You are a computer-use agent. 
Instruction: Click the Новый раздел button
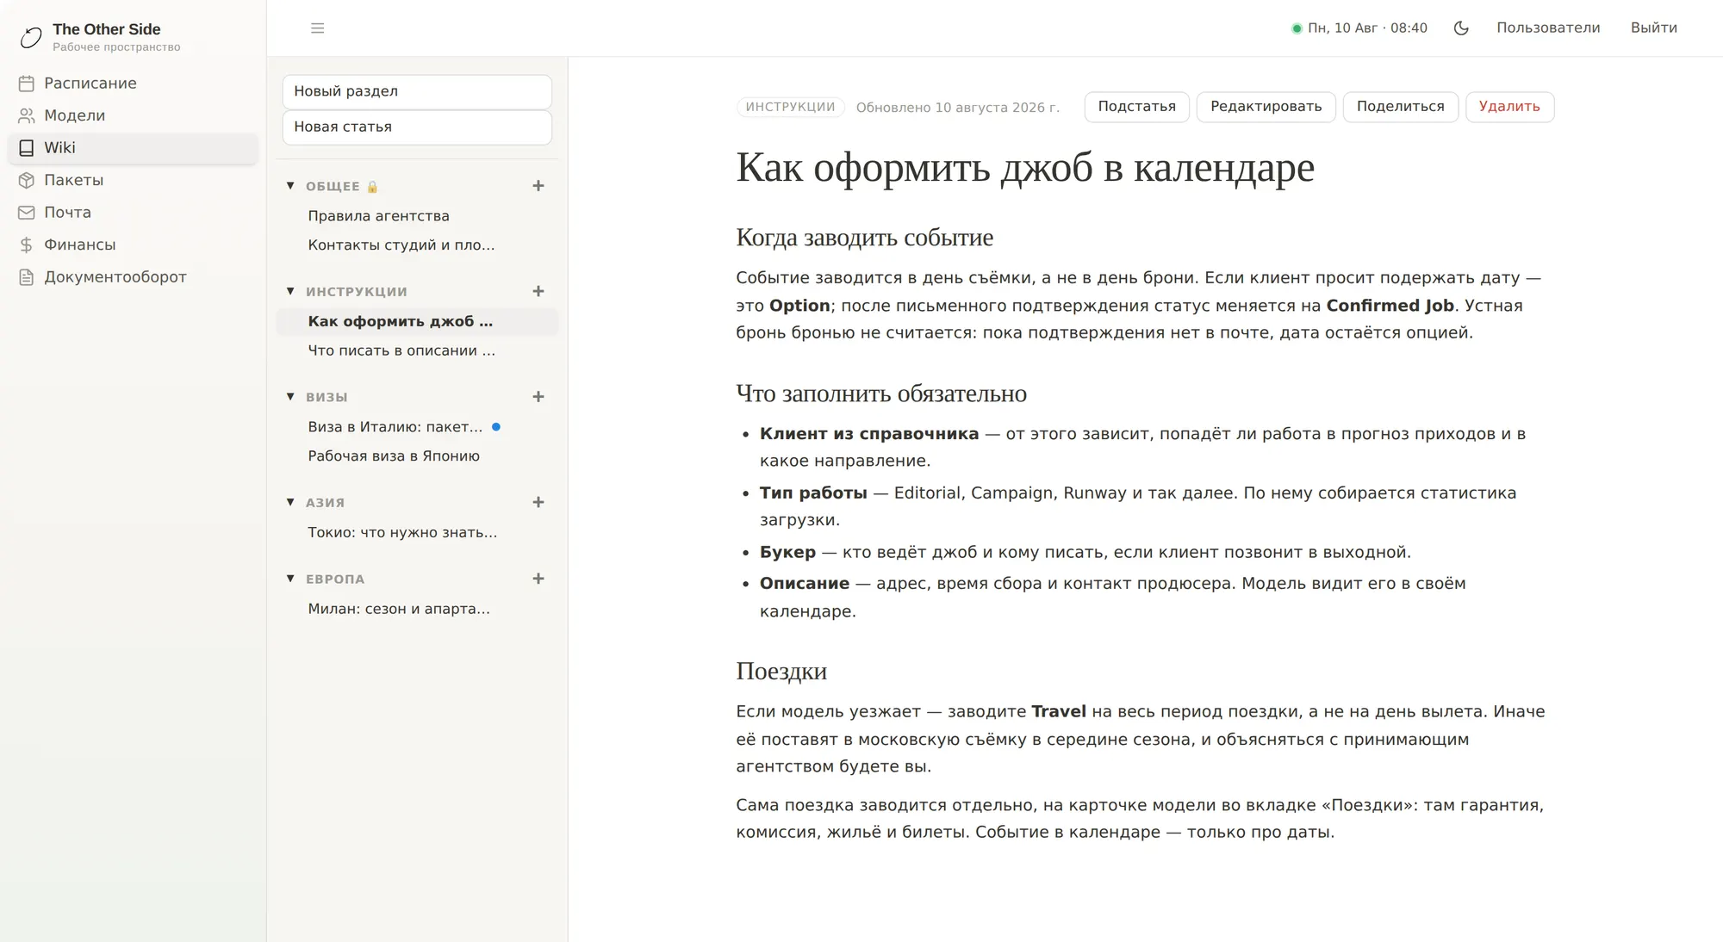[x=417, y=91]
